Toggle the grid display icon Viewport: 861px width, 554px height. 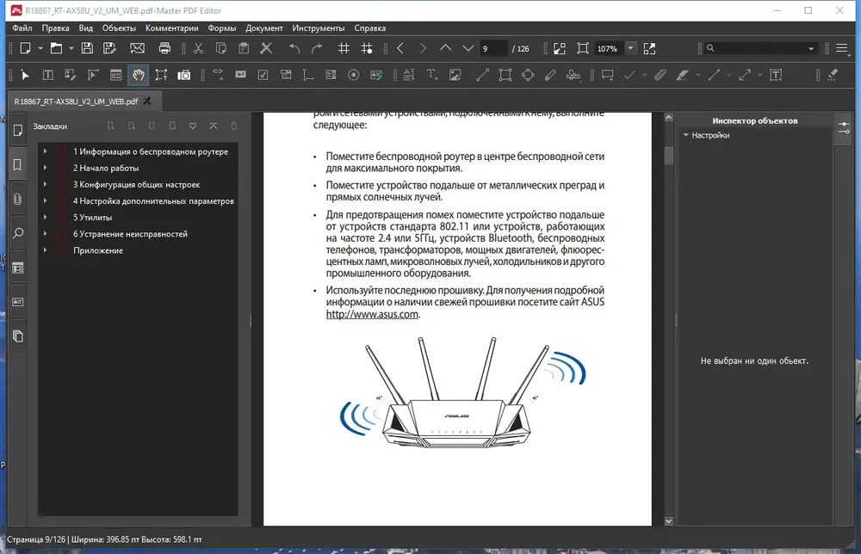click(x=344, y=48)
